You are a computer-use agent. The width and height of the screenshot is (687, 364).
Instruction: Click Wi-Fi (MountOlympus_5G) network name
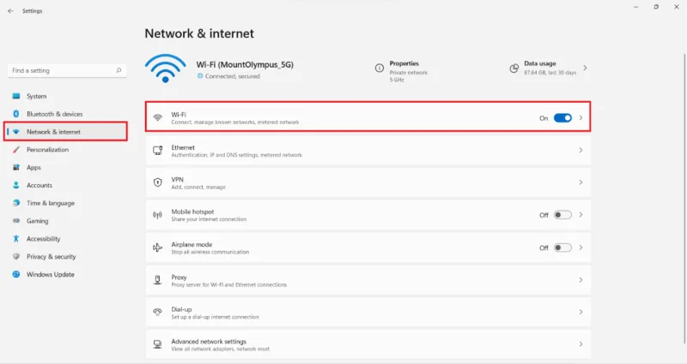[x=245, y=65]
